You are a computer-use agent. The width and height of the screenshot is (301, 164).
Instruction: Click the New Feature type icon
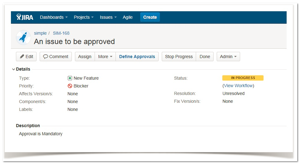pos(70,78)
